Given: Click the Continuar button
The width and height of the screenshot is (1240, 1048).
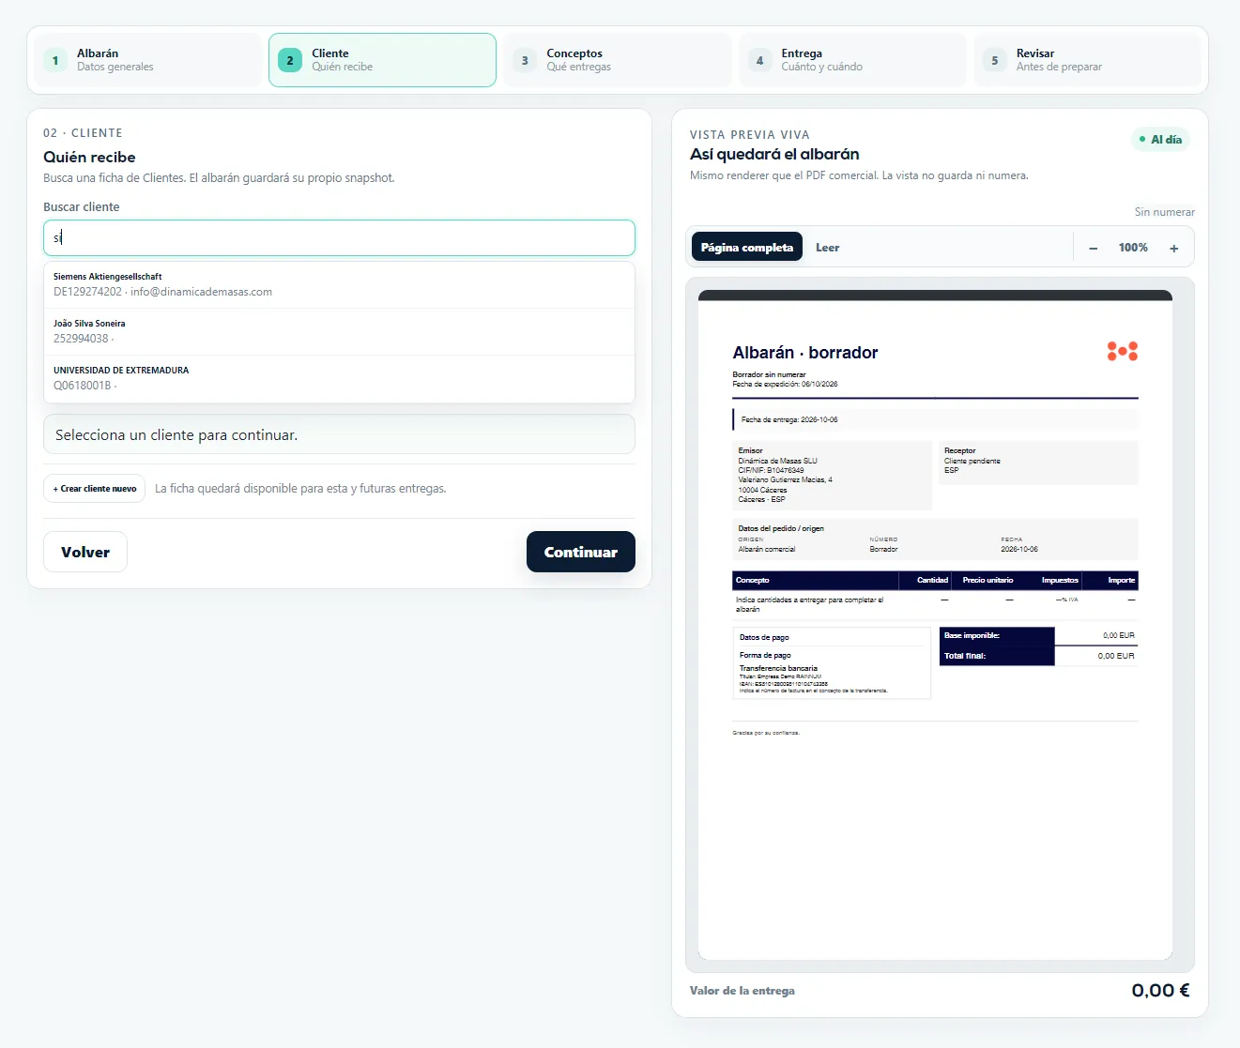Looking at the screenshot, I should 581,553.
